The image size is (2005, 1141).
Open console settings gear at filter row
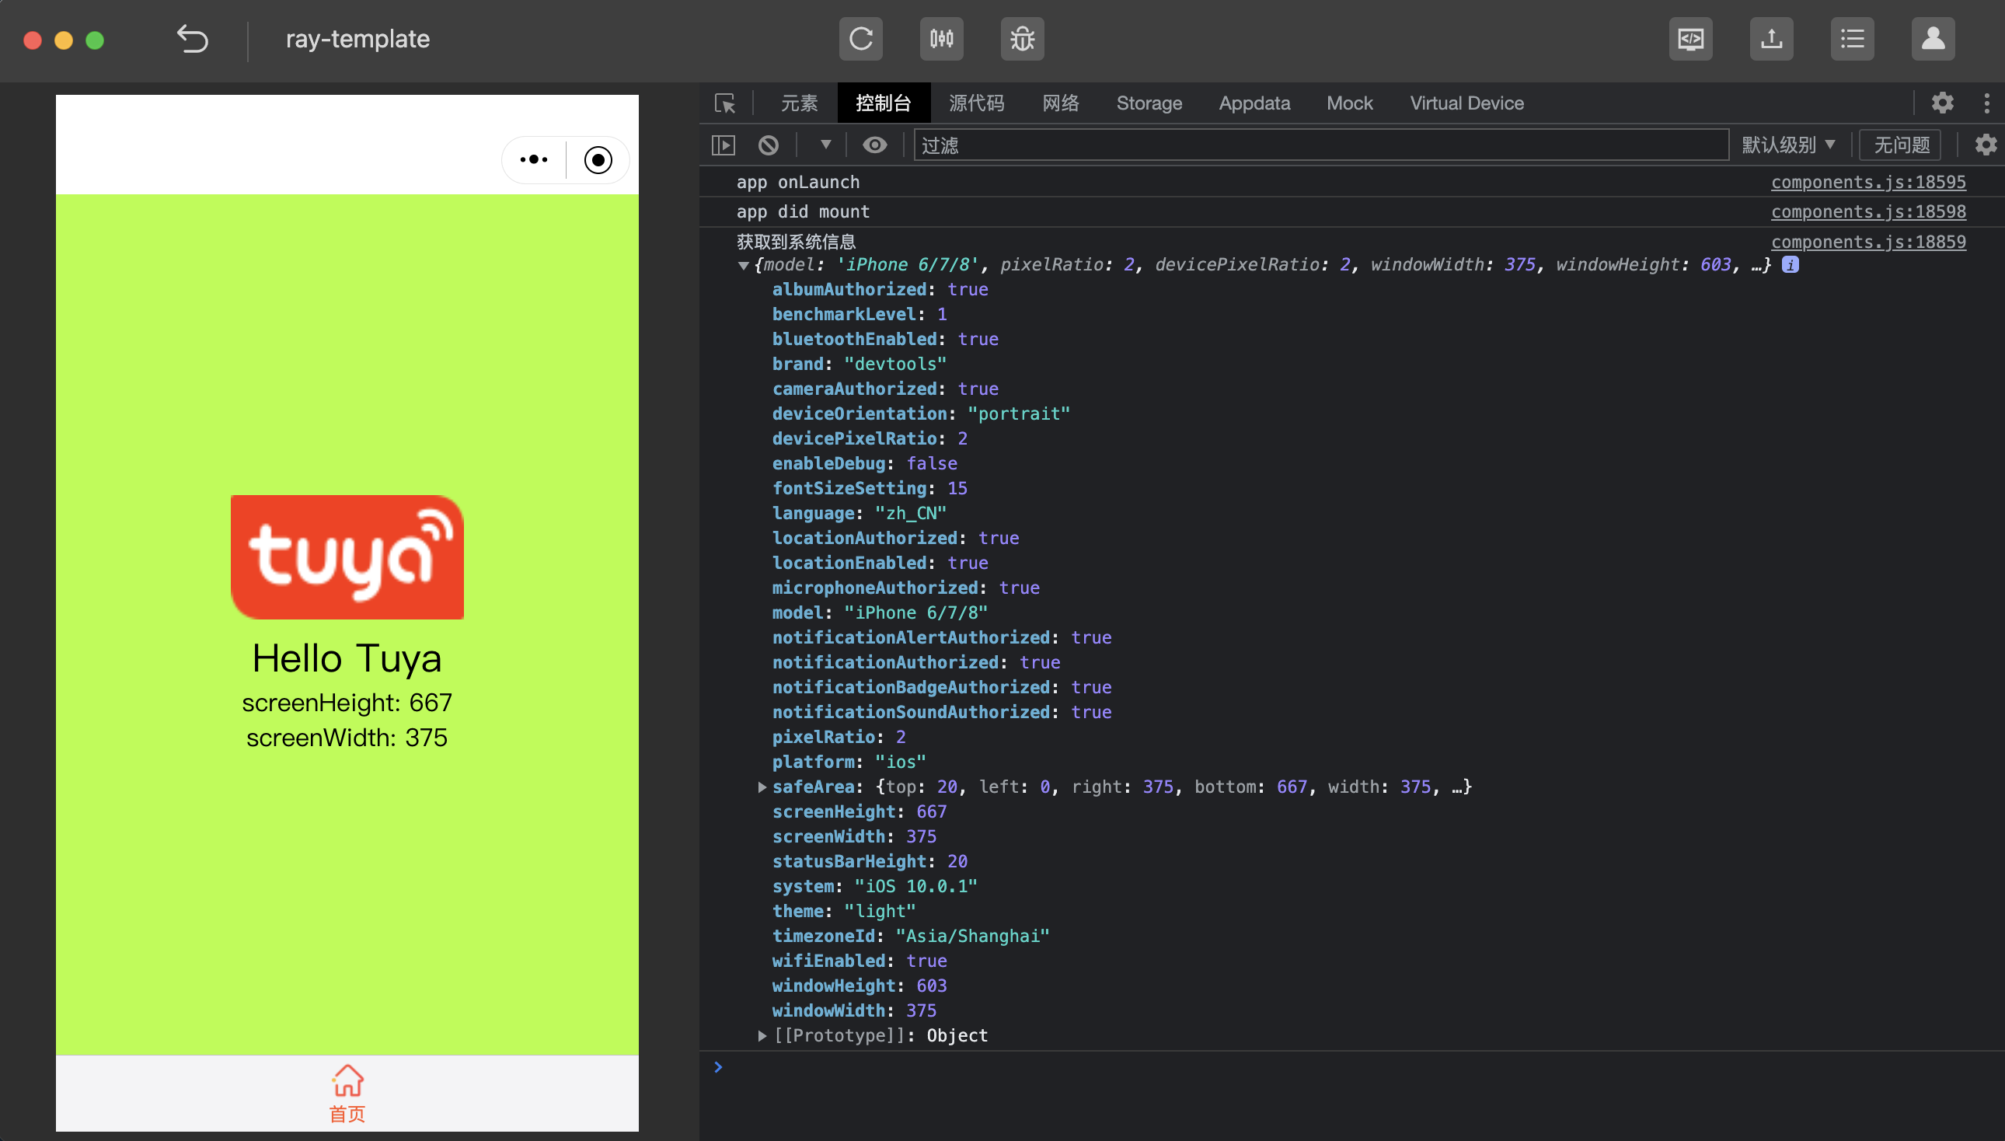(1985, 145)
